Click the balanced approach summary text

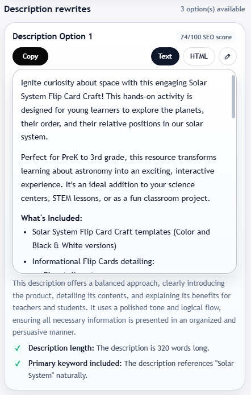124,307
